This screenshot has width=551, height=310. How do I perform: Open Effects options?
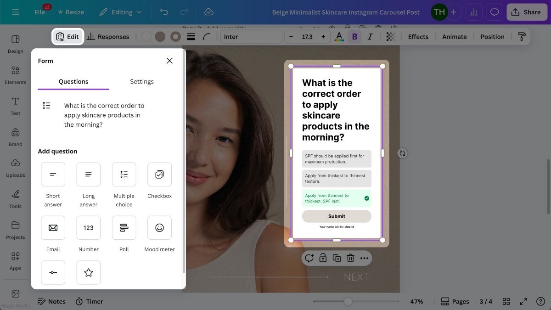tap(418, 37)
